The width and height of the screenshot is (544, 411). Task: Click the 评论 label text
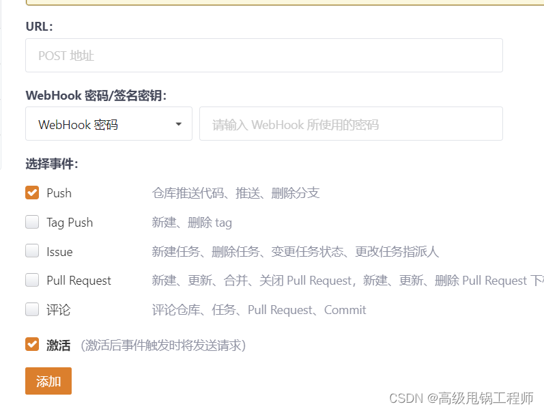point(59,310)
